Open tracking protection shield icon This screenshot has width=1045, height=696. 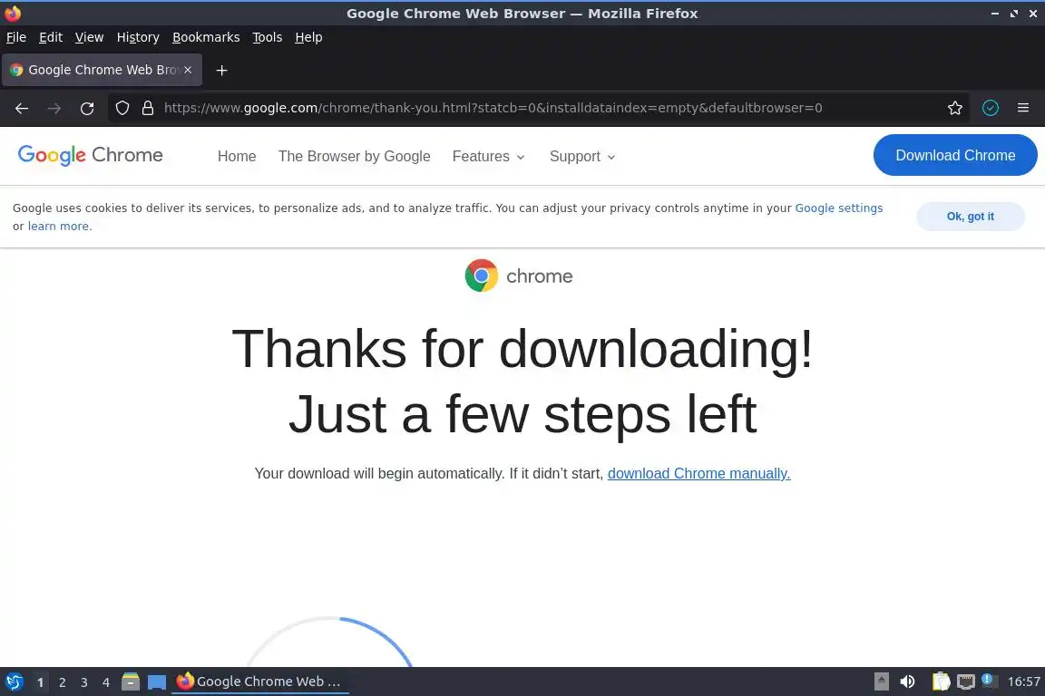[x=122, y=108]
